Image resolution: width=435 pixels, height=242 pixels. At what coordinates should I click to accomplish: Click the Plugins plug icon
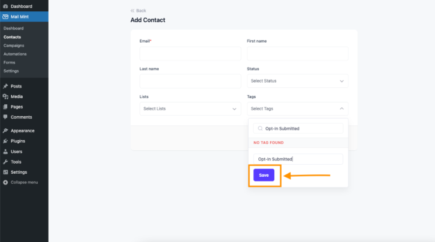click(5, 141)
